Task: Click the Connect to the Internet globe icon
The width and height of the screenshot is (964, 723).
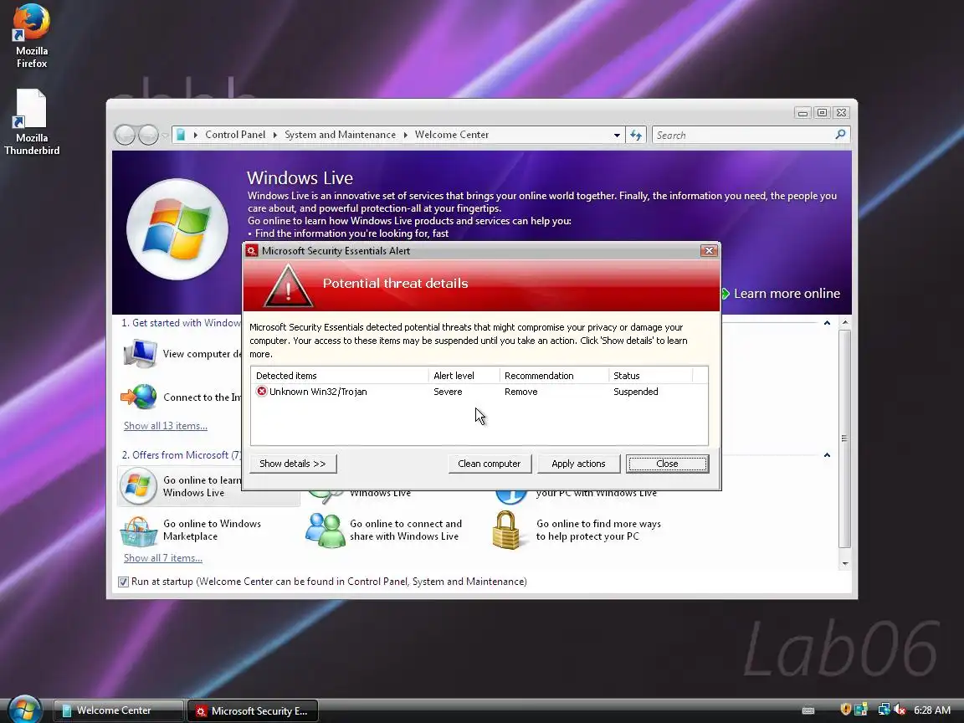Action: click(139, 397)
